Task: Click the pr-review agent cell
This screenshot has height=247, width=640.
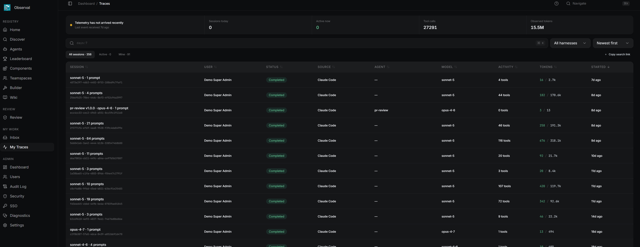Action: (x=381, y=110)
